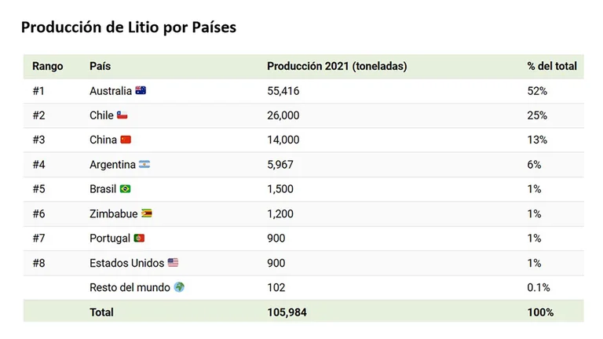The height and width of the screenshot is (339, 603).
Task: Click the Rango column header
Action: click(48, 67)
